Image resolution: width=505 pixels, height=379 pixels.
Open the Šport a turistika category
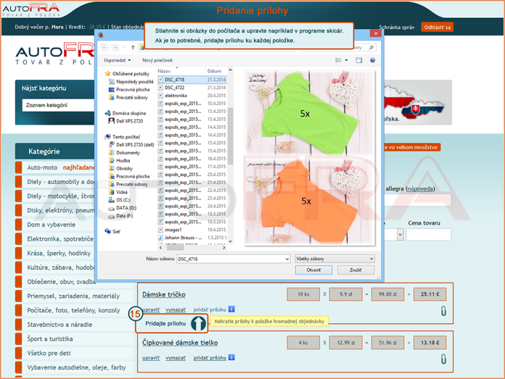[x=50, y=339]
